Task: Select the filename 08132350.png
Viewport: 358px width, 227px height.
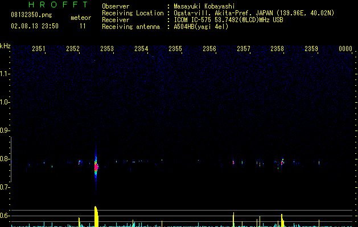Action: point(31,15)
